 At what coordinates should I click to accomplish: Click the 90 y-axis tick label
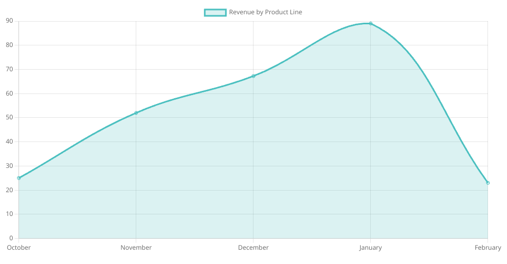[x=10, y=21]
